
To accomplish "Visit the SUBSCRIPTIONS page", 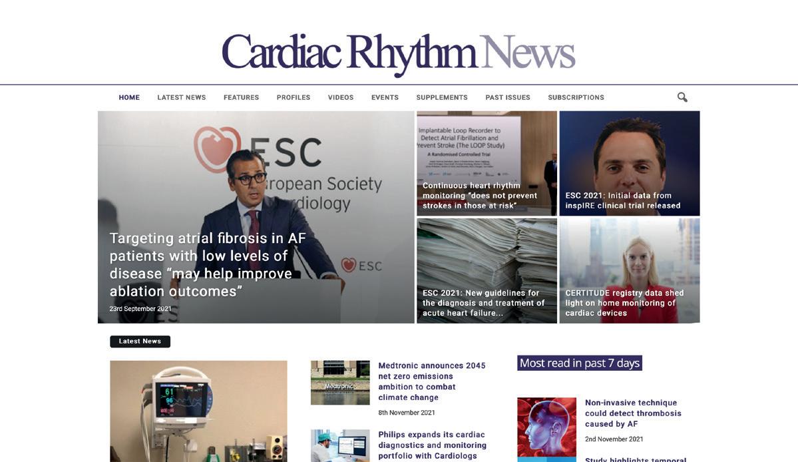I will 576,97.
